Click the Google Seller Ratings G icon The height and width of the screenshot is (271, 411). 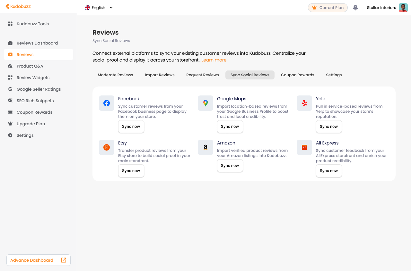coord(10,89)
